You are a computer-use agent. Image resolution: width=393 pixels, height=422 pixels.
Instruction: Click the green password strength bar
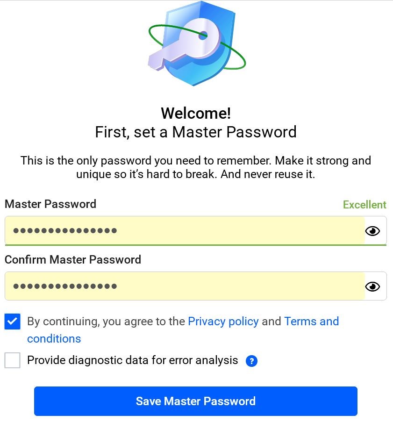coord(196,245)
